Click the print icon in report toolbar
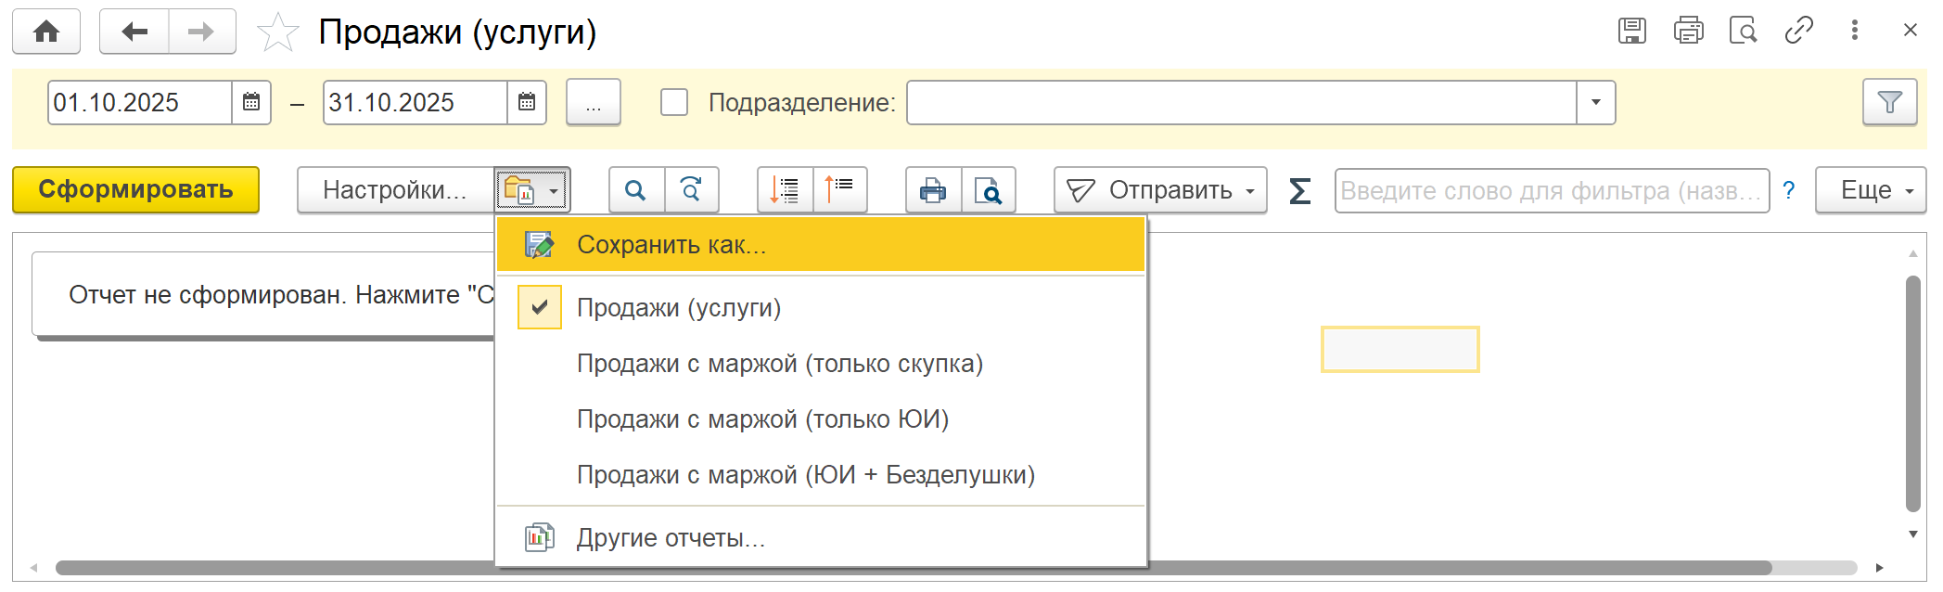This screenshot has width=1943, height=592. pyautogui.click(x=933, y=190)
